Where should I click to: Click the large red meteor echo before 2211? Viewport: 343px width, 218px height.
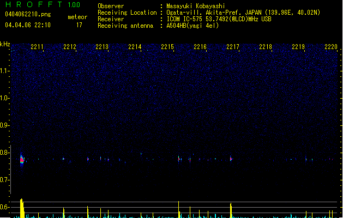[x=22, y=160]
